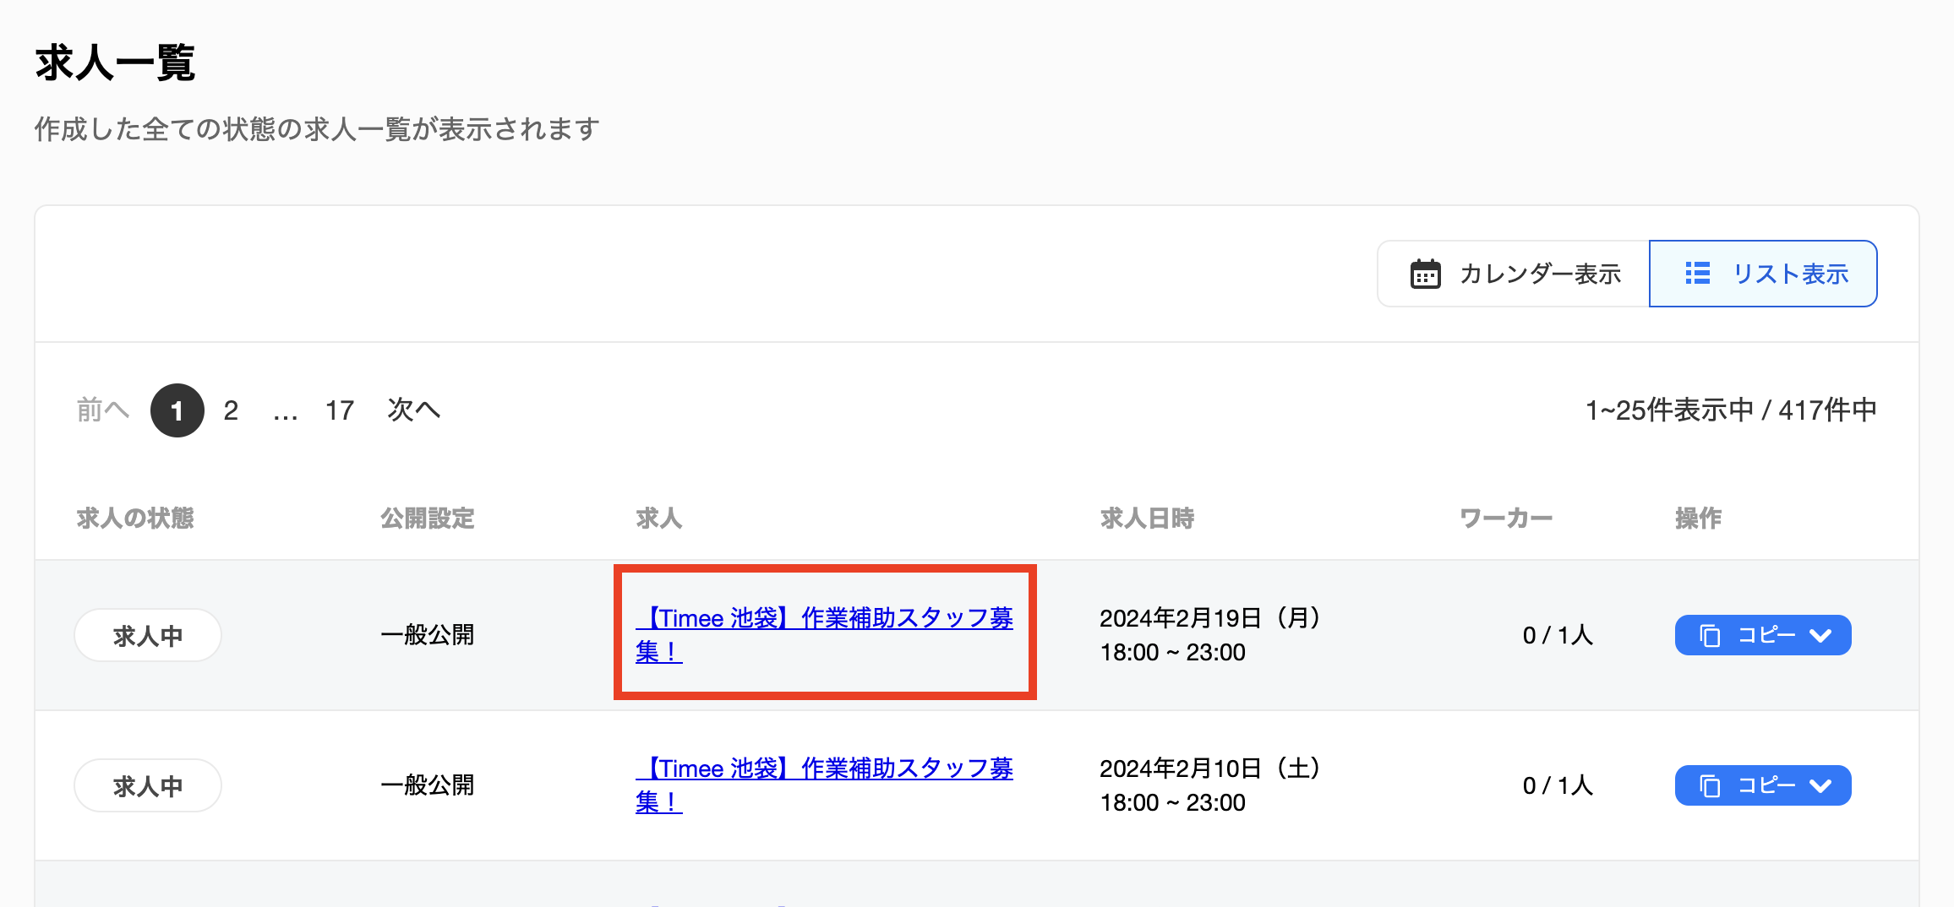Click the 0 / 1人 worker count in 2月19日 row
The image size is (1954, 907).
(x=1558, y=635)
